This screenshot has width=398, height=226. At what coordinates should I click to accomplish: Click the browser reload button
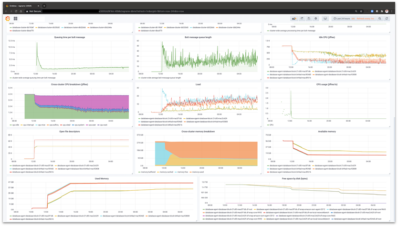[x=16, y=11]
